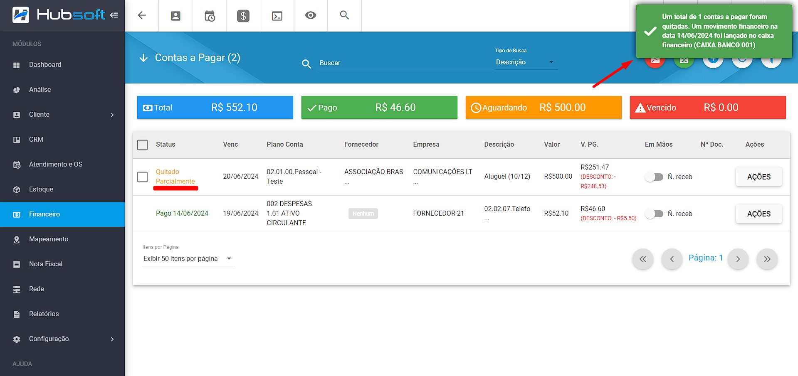798x376 pixels.
Task: Open AÇÕES for the FORNECEDOR 21 row
Action: coord(759,214)
